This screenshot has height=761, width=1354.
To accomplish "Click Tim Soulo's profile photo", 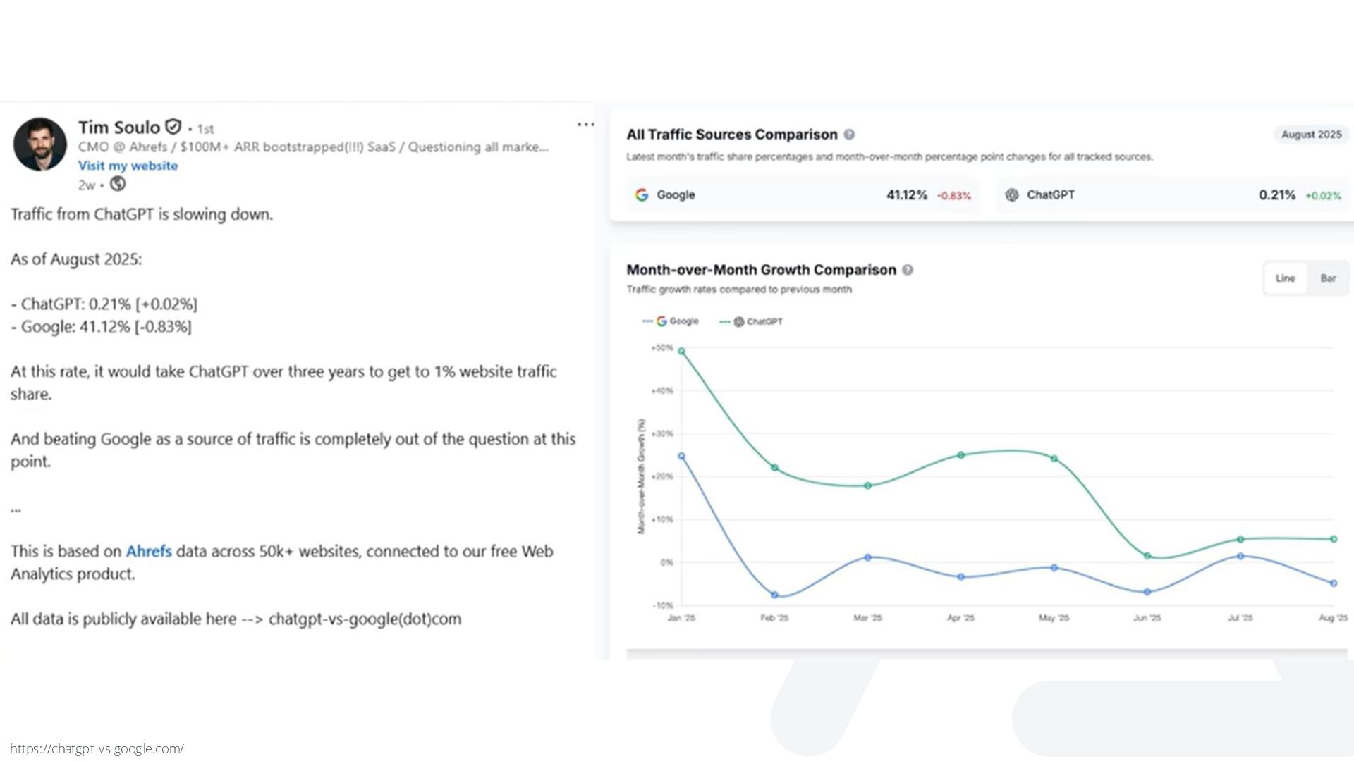I will click(40, 144).
